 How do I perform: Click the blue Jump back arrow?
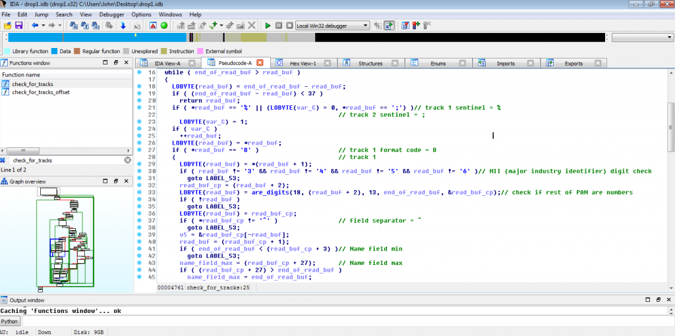(x=34, y=26)
